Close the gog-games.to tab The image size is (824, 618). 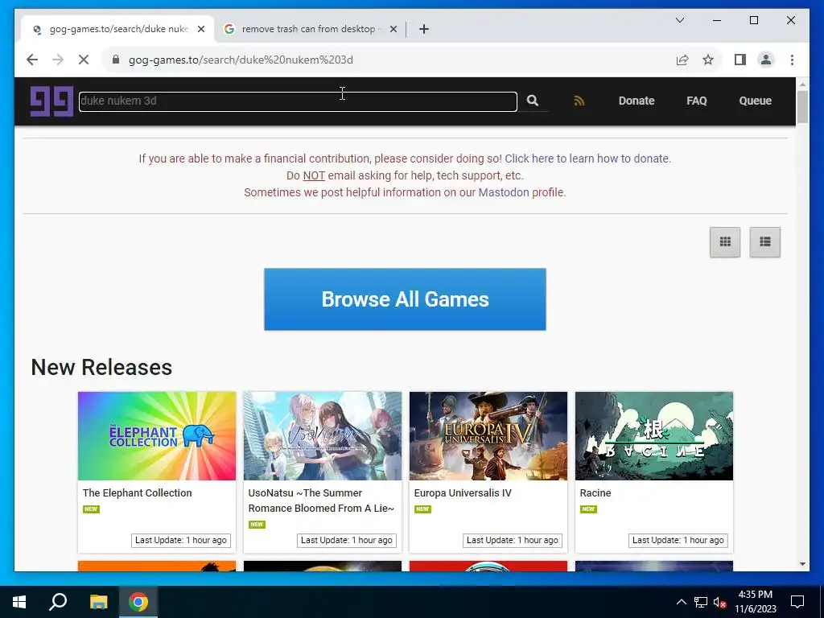click(200, 29)
